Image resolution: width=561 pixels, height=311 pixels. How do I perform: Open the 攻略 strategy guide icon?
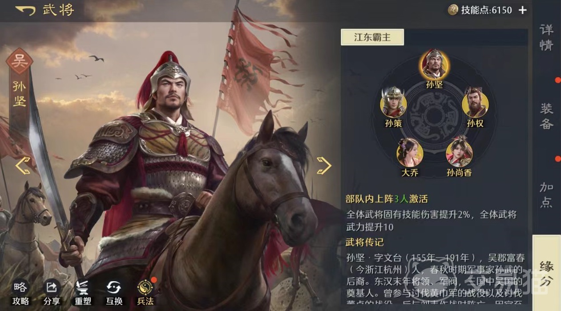point(20,287)
